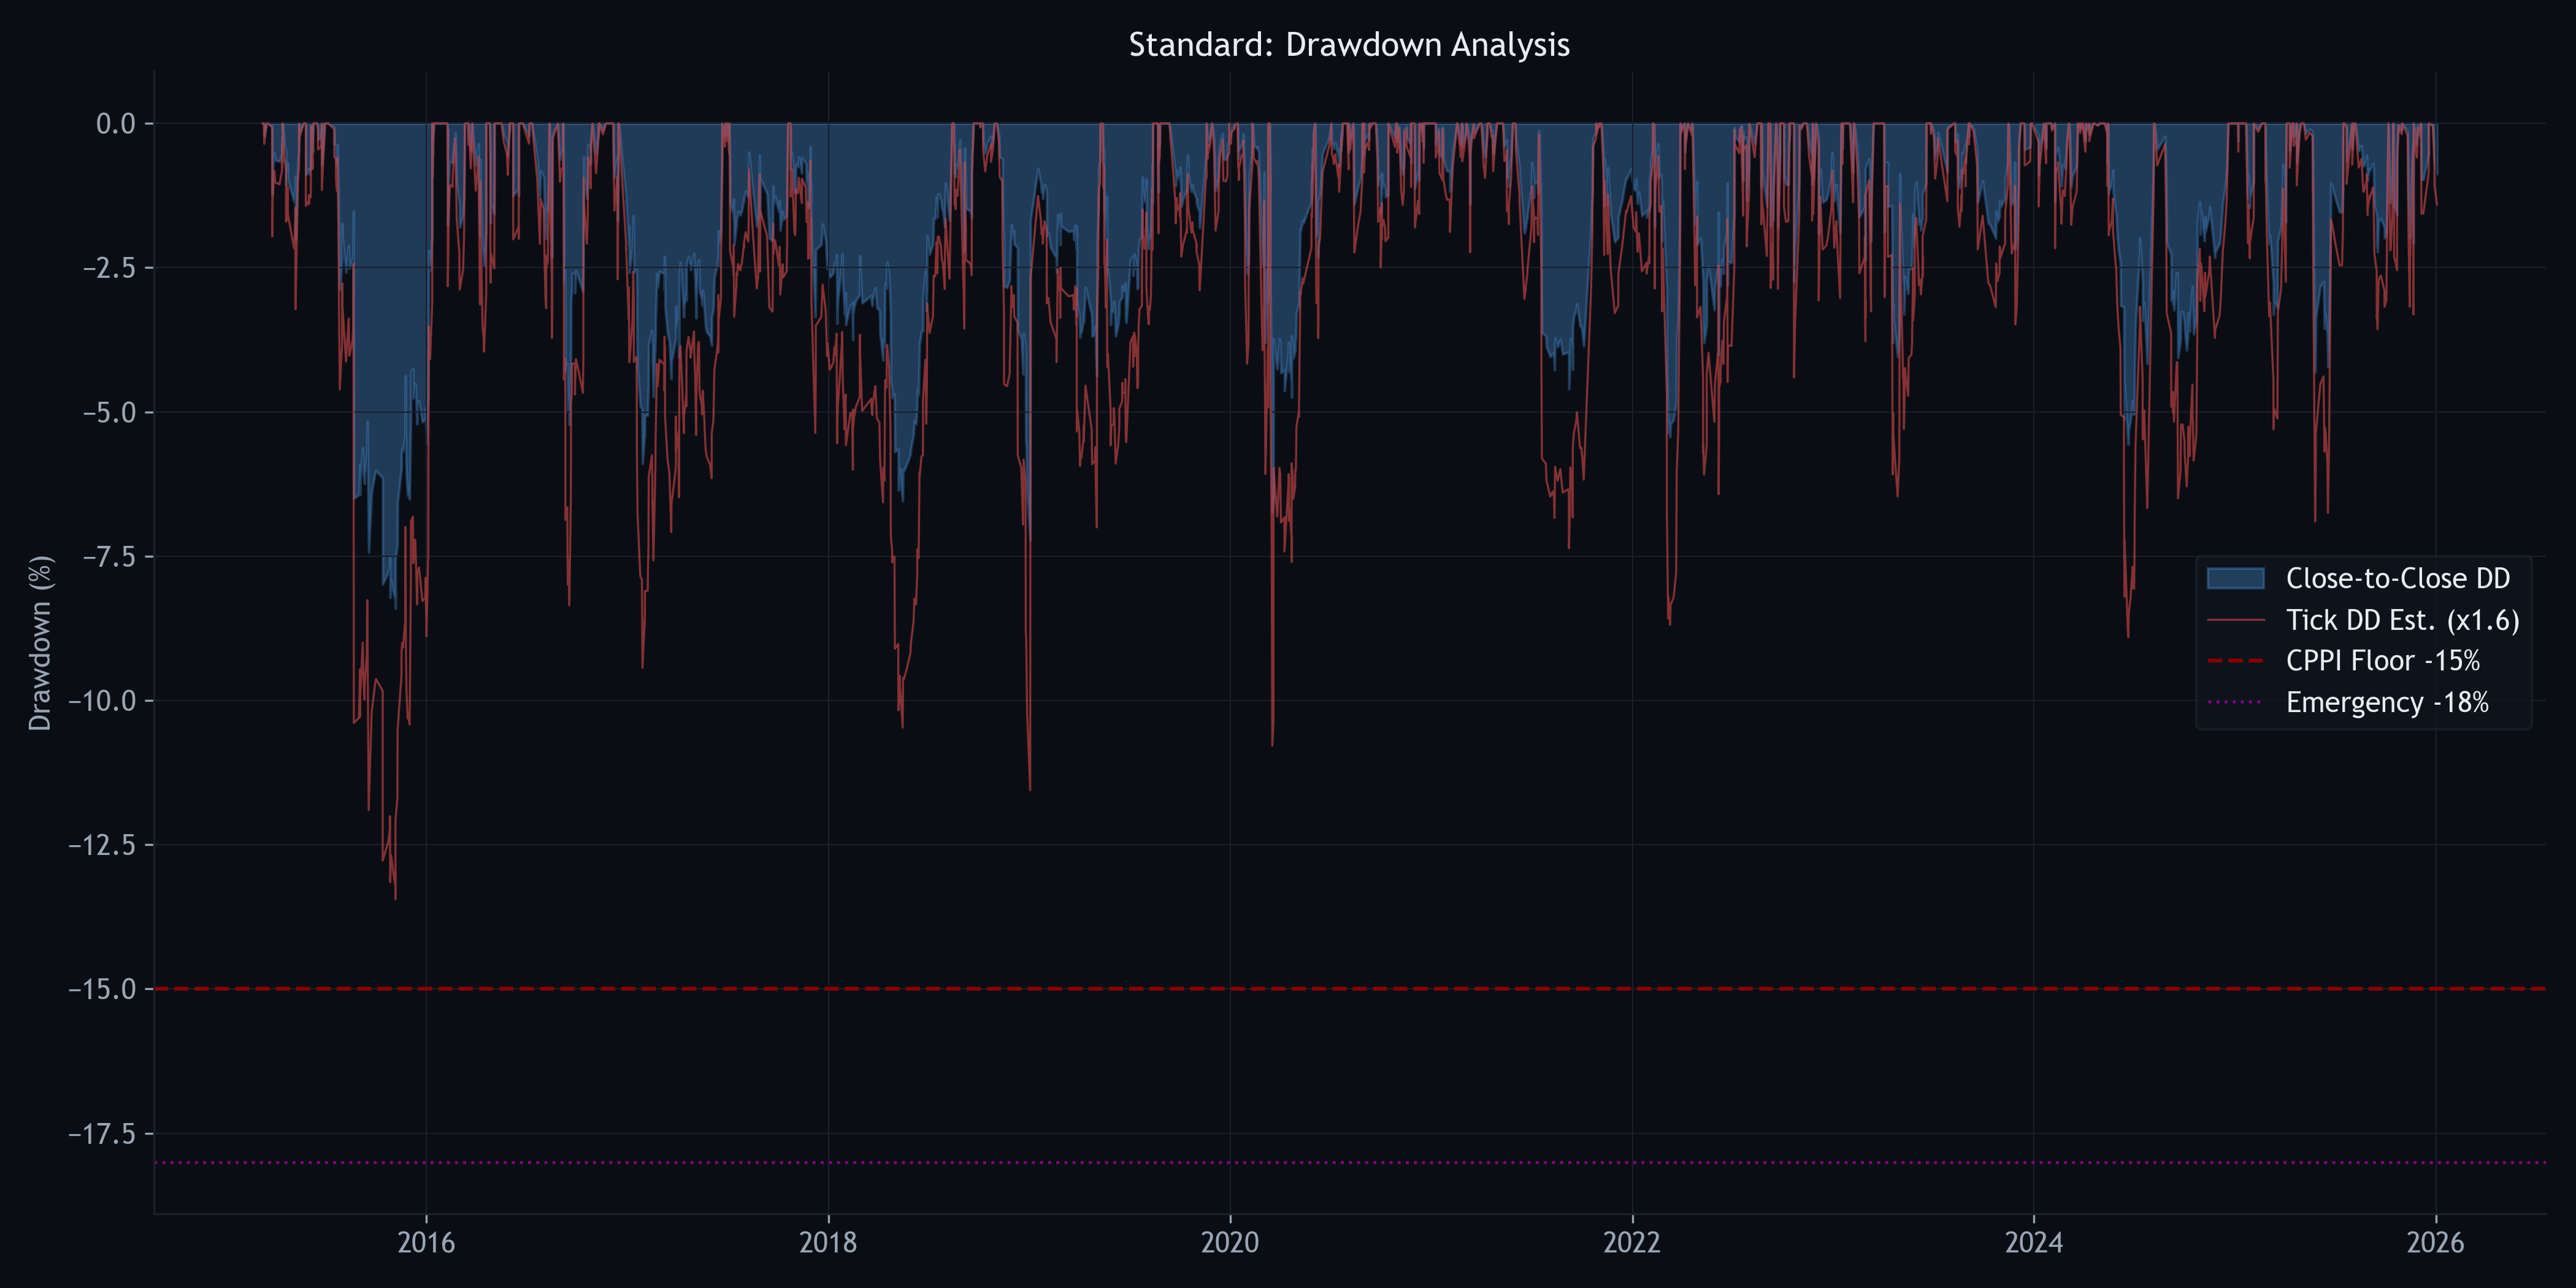2576x1288 pixels.
Task: Click the 'Drawdown (%)' y-axis label
Action: click(40, 643)
